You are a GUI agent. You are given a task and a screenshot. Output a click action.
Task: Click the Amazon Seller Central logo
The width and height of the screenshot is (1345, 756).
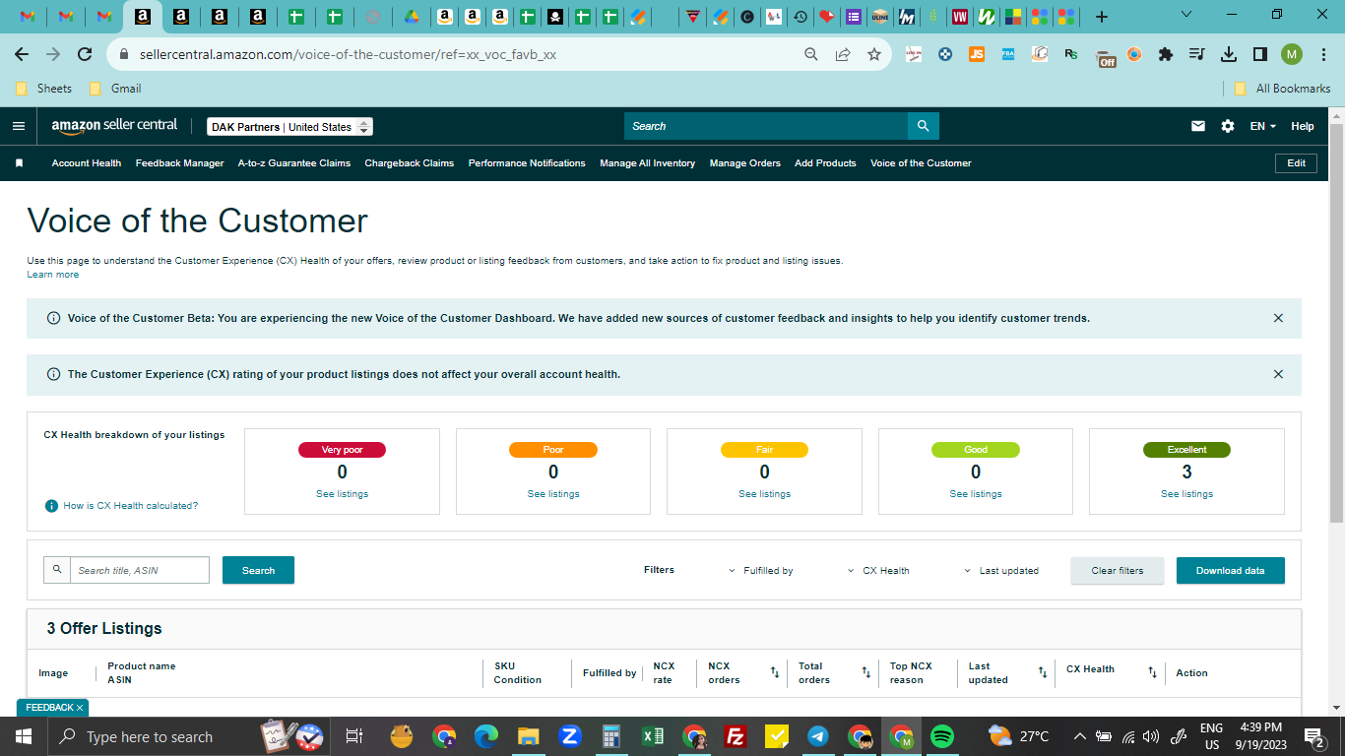[x=115, y=126]
